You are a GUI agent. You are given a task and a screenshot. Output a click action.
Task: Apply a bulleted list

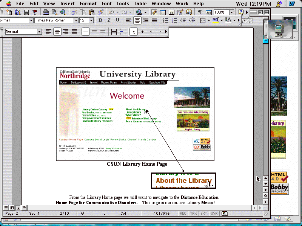click(174, 20)
